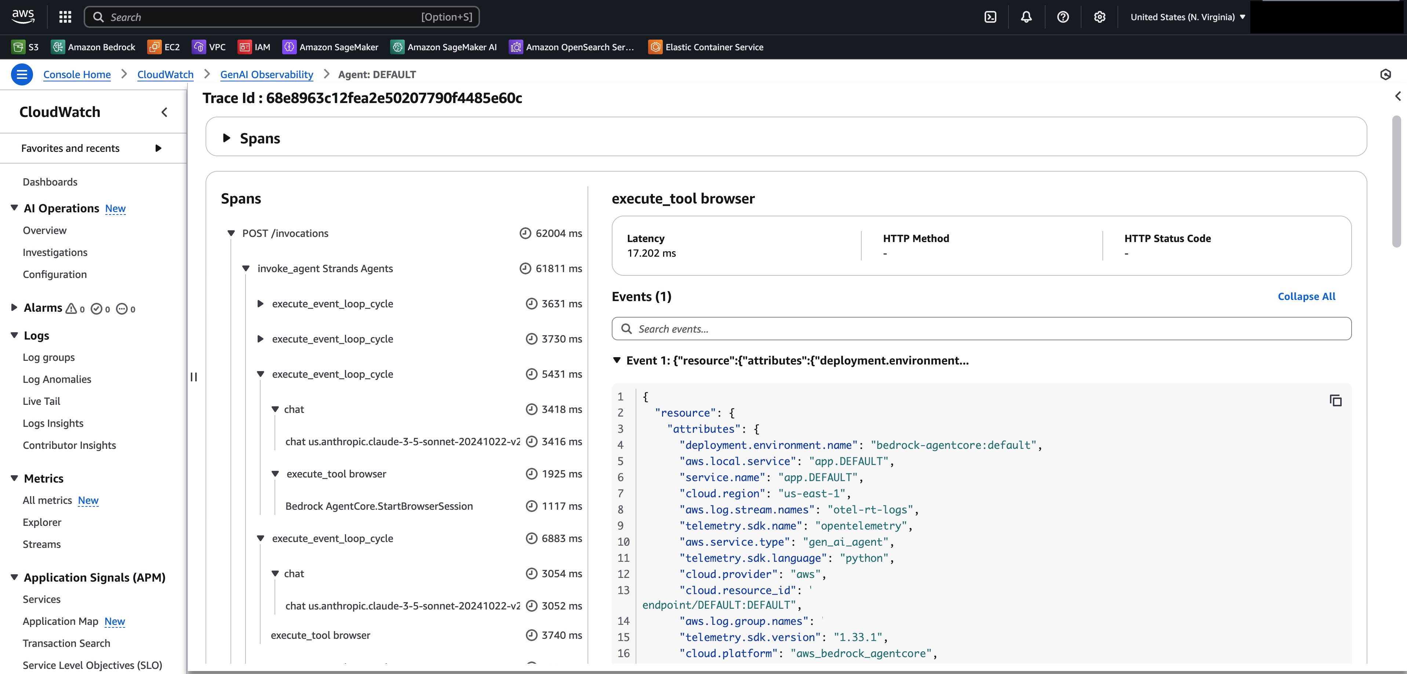The image size is (1407, 674).
Task: Open Transaction Search in the sidebar
Action: pyautogui.click(x=66, y=644)
